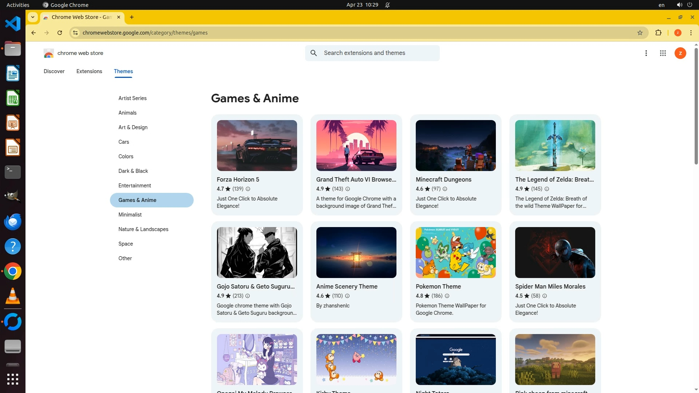This screenshot has width=699, height=393.
Task: Select the Dark & Black category
Action: coord(133,171)
